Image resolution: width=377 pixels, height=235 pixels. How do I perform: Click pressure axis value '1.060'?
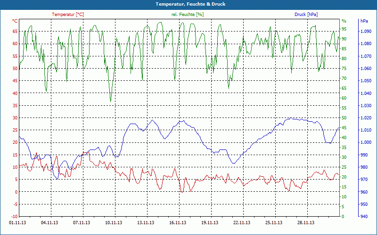coord(366,68)
